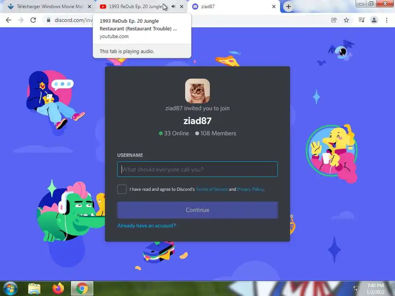Bookmark this page with the star icon
Screen dimensions: 395x296
click(346, 20)
